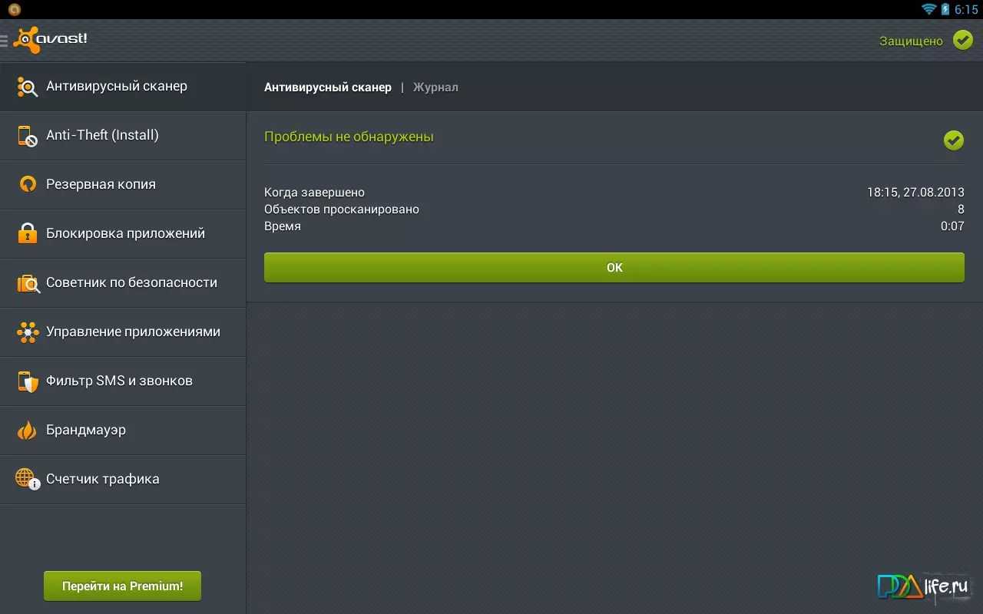
Task: Tap the globe icon for Счетчик трафика
Action: (x=28, y=479)
